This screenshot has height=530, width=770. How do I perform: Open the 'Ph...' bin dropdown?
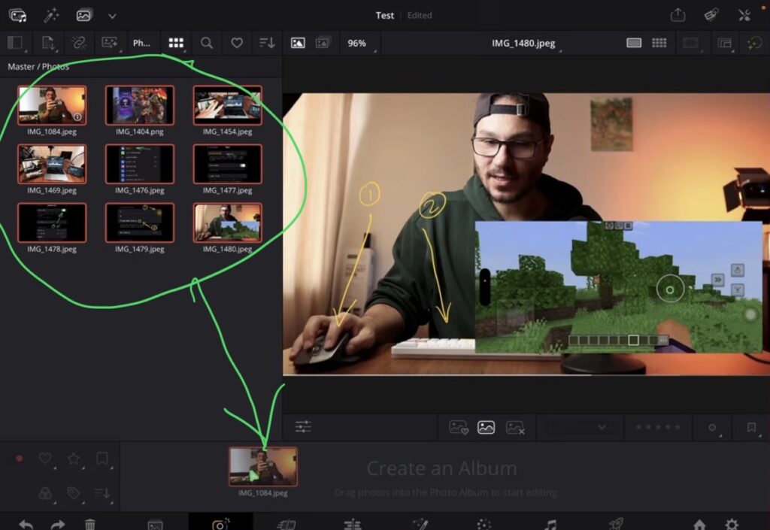142,43
